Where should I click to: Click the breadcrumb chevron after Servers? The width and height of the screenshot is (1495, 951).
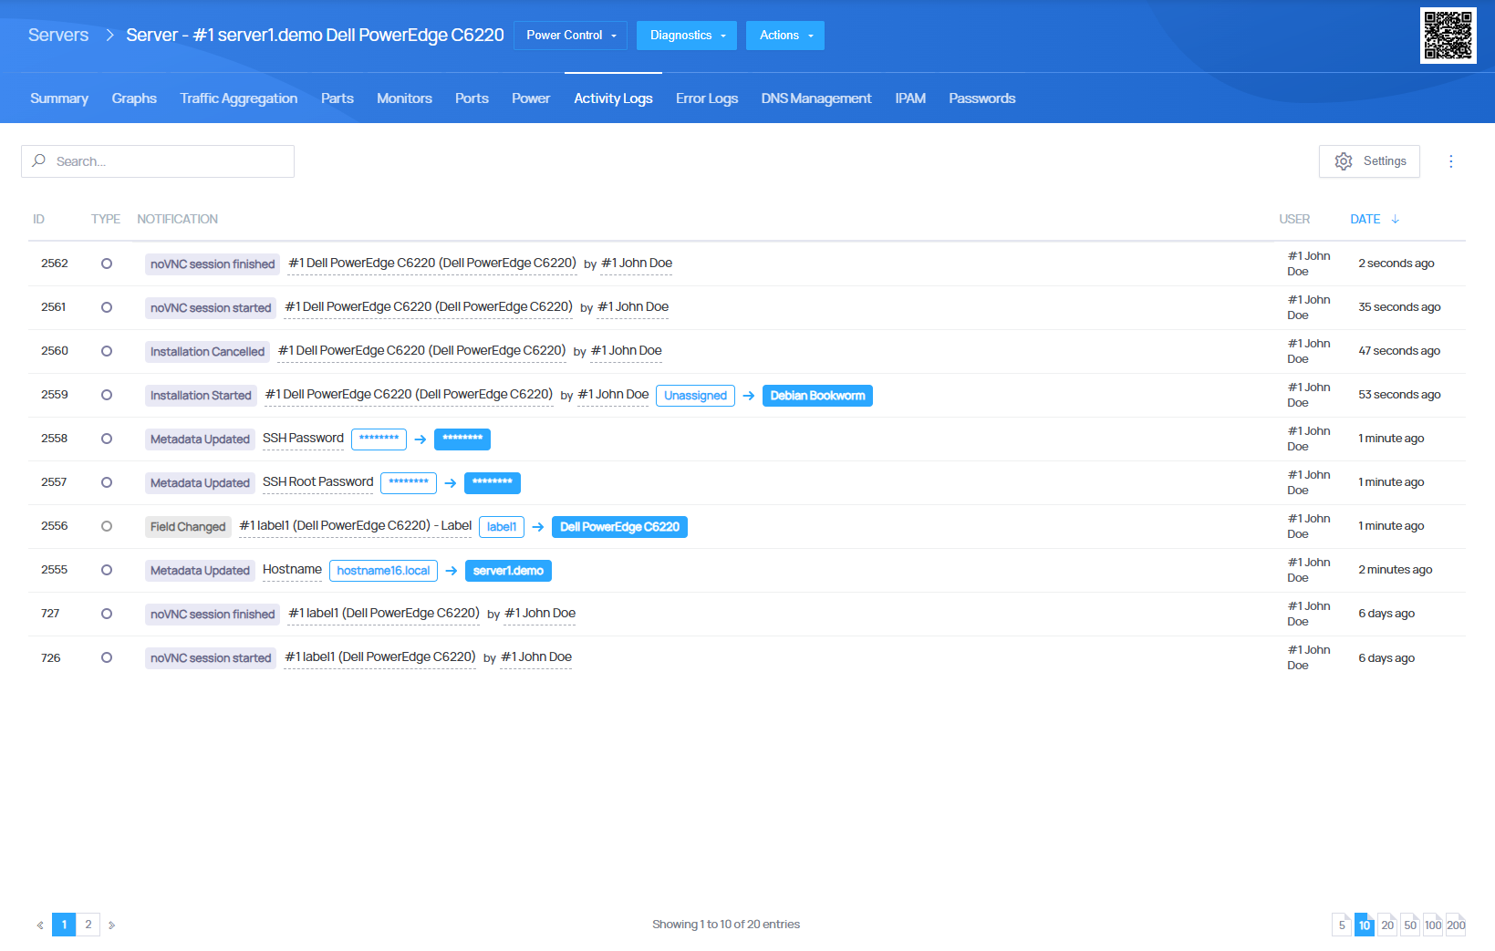coord(109,35)
